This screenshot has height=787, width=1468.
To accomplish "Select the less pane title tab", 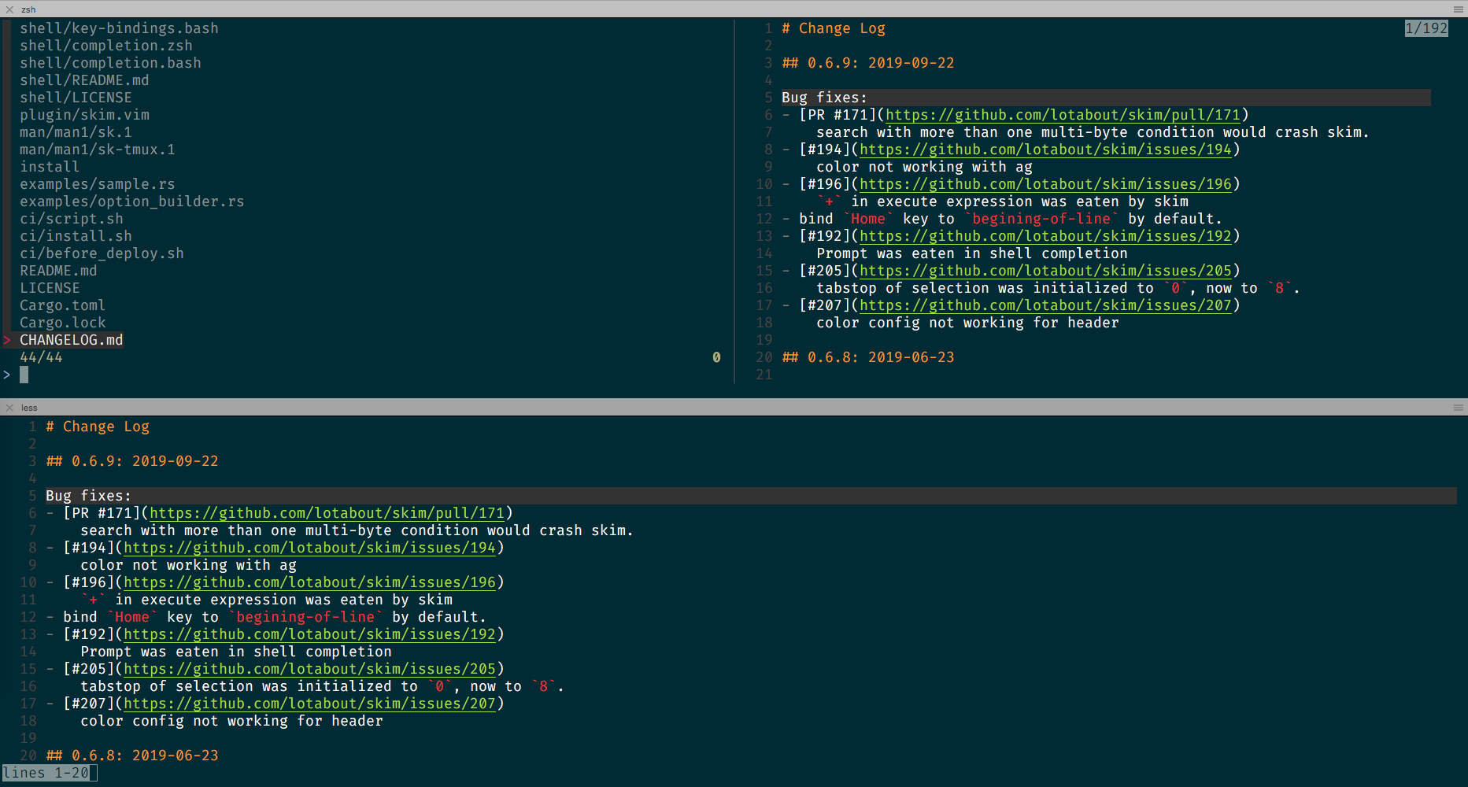I will (x=29, y=408).
